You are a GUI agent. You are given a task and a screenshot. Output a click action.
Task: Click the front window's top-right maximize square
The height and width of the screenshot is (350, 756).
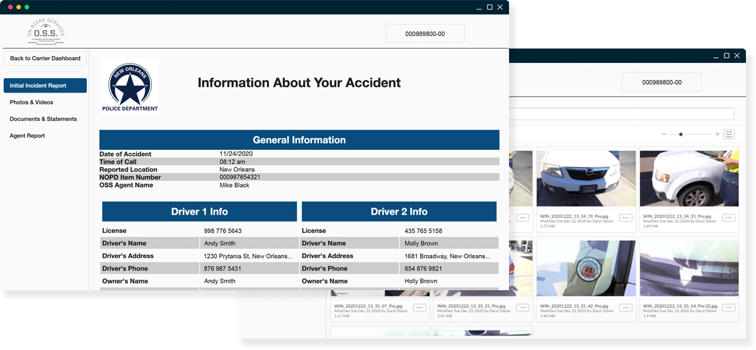pyautogui.click(x=490, y=7)
